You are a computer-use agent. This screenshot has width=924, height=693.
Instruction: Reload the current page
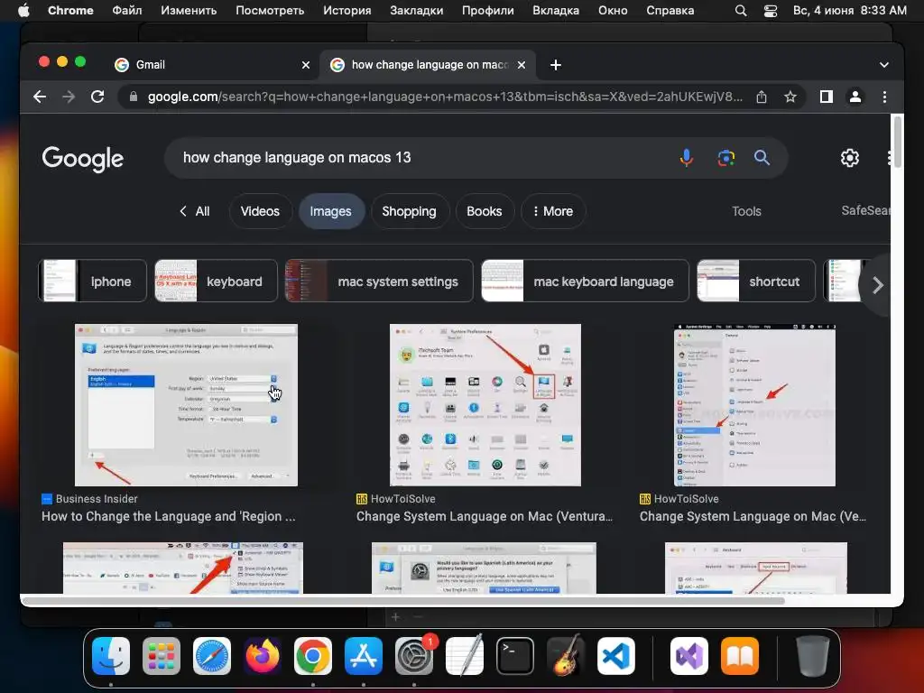[x=97, y=97]
